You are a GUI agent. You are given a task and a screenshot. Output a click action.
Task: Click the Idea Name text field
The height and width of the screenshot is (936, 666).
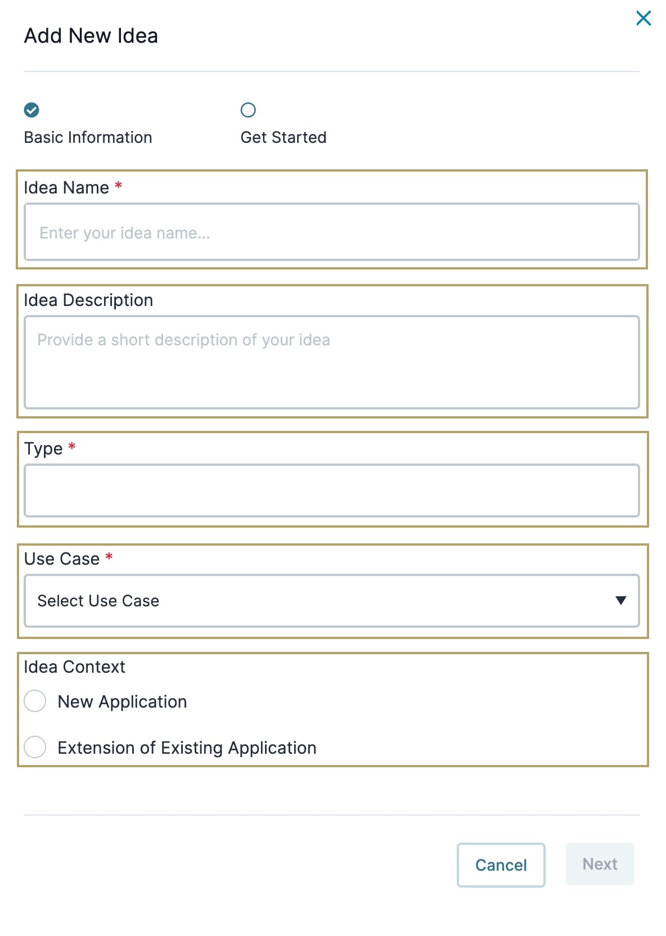pos(332,232)
